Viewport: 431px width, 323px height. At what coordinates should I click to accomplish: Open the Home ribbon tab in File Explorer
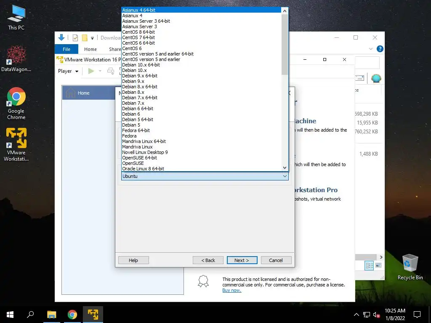[x=90, y=49]
